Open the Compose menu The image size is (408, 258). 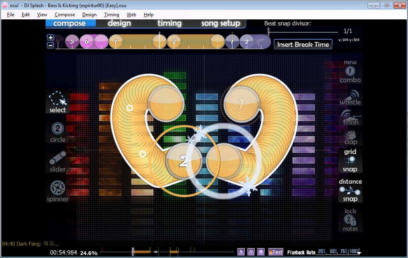[65, 15]
